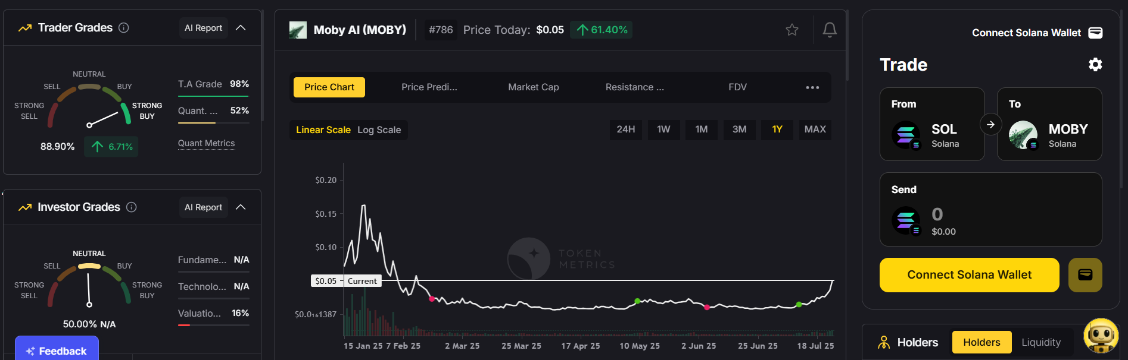Click the 88.90% trader grade value

(x=57, y=146)
